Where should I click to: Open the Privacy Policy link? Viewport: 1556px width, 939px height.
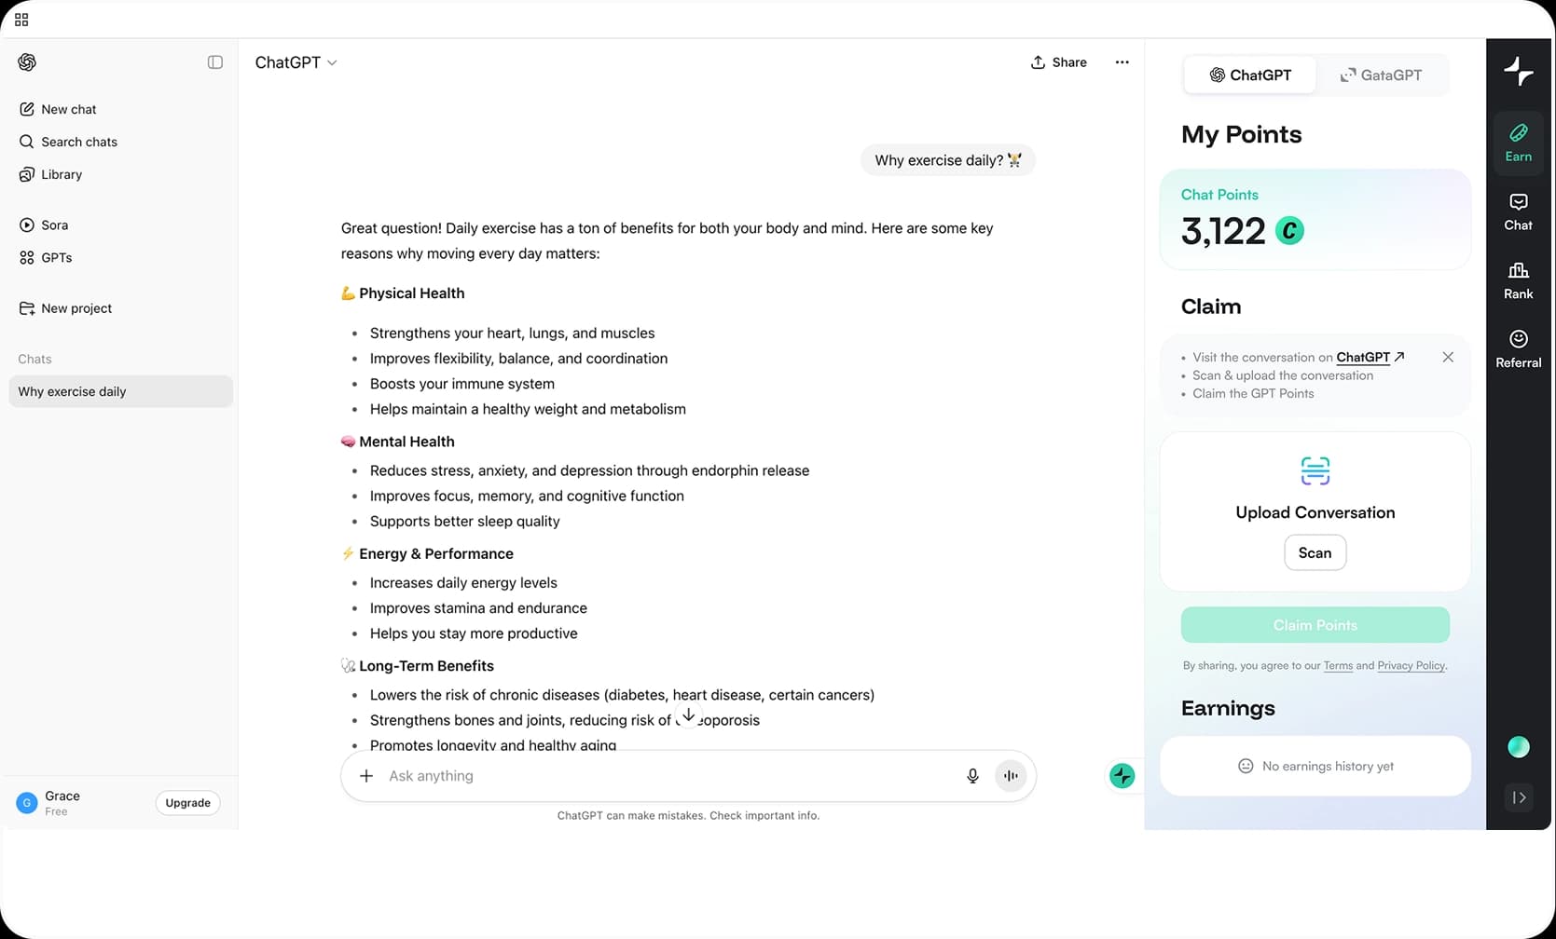[1411, 666]
